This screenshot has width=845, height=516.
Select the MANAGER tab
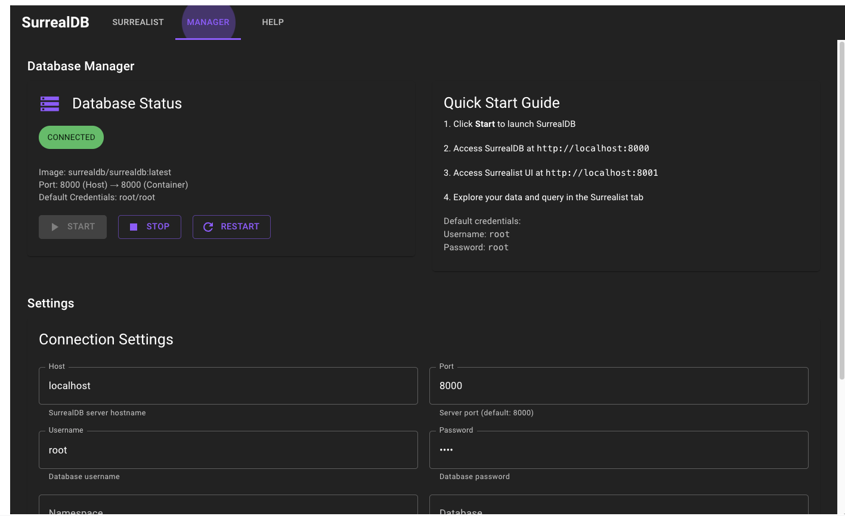click(x=208, y=22)
